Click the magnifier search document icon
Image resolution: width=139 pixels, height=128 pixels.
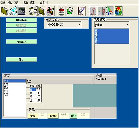tap(42, 11)
